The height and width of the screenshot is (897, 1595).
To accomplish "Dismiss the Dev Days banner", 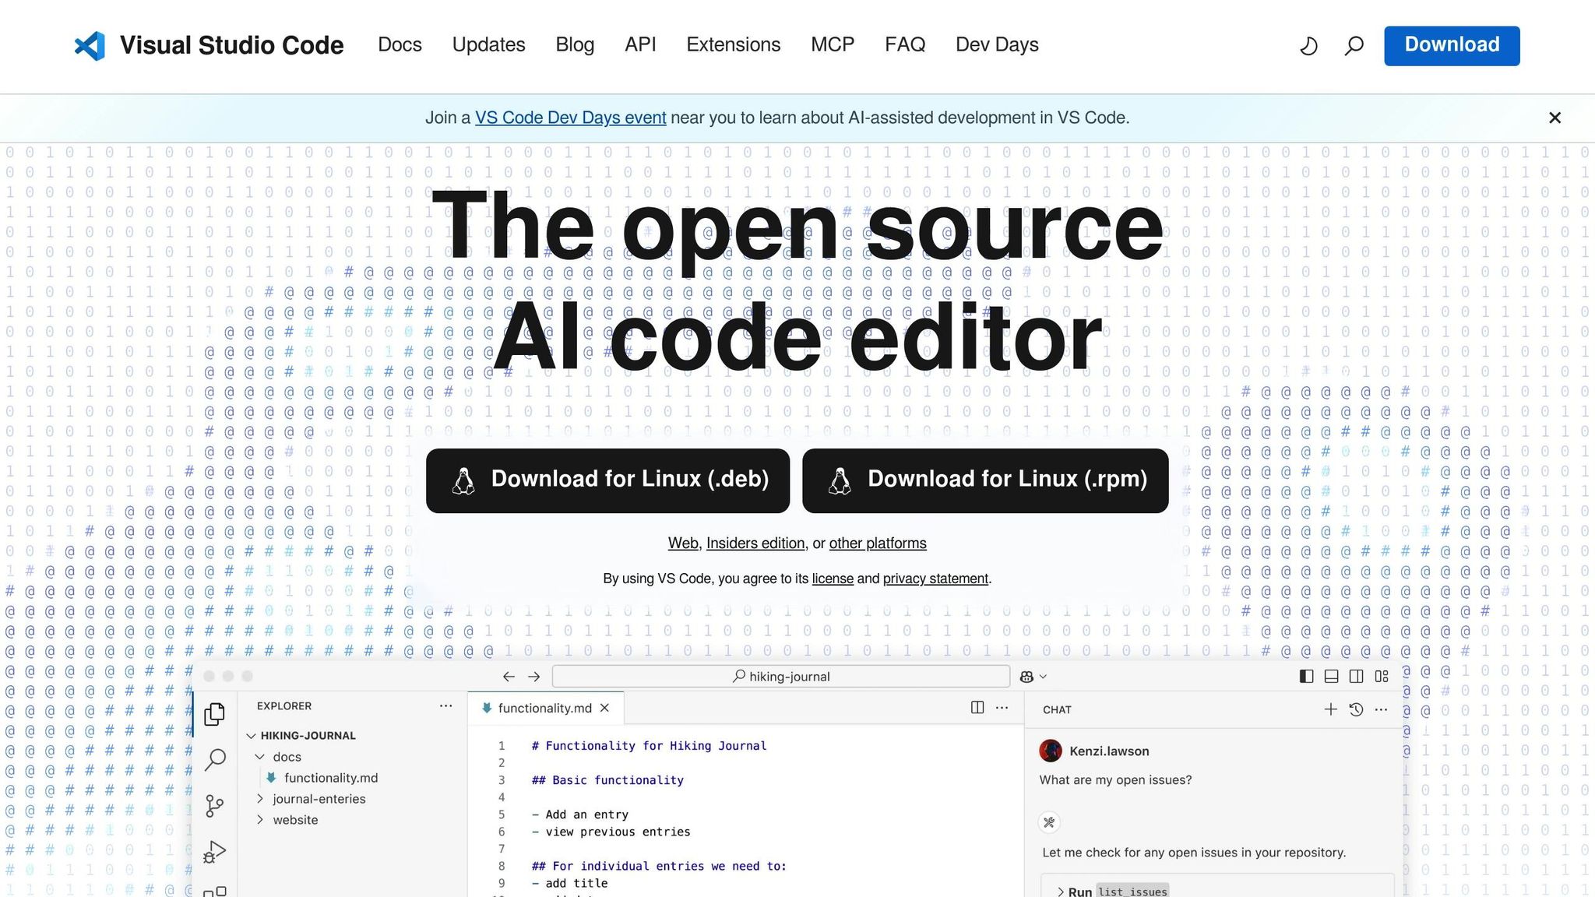I will [x=1555, y=118].
